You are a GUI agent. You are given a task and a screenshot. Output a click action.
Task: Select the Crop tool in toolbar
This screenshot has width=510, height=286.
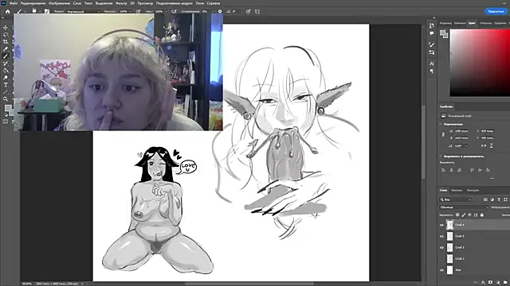point(6,42)
